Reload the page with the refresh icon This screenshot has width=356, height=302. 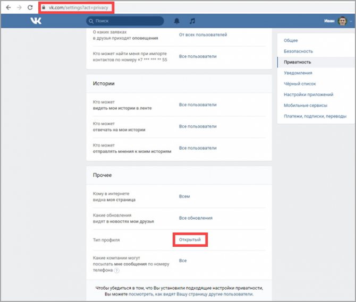(x=30, y=7)
